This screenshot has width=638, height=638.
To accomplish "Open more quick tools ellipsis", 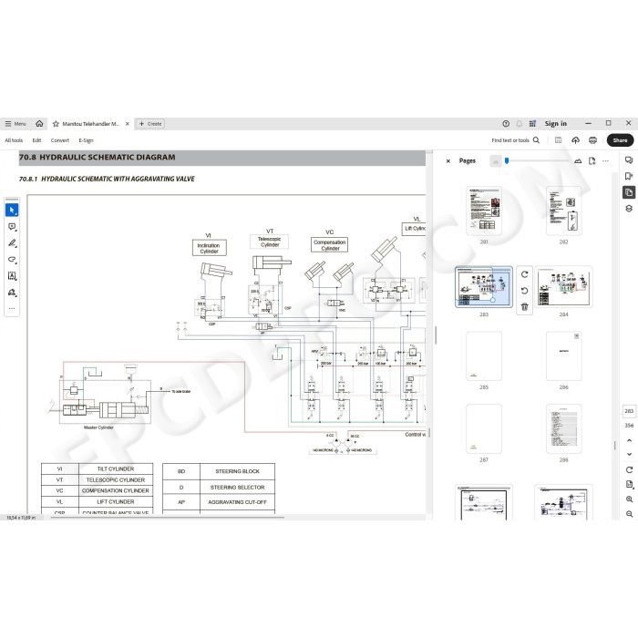I will tap(12, 308).
